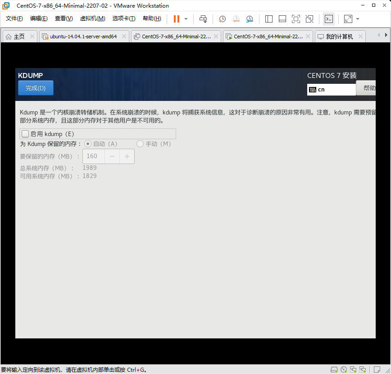The height and width of the screenshot is (374, 391).
Task: Send Ctrl+Alt+Del to the virtual machine
Action: pos(203,19)
